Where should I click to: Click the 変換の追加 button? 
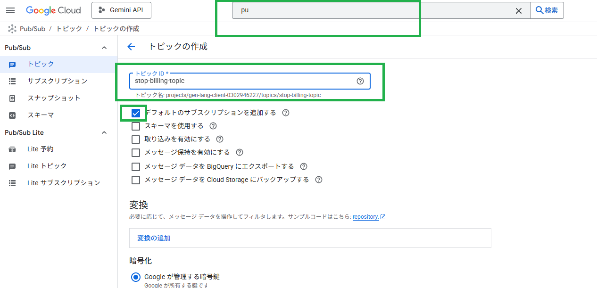tap(154, 238)
